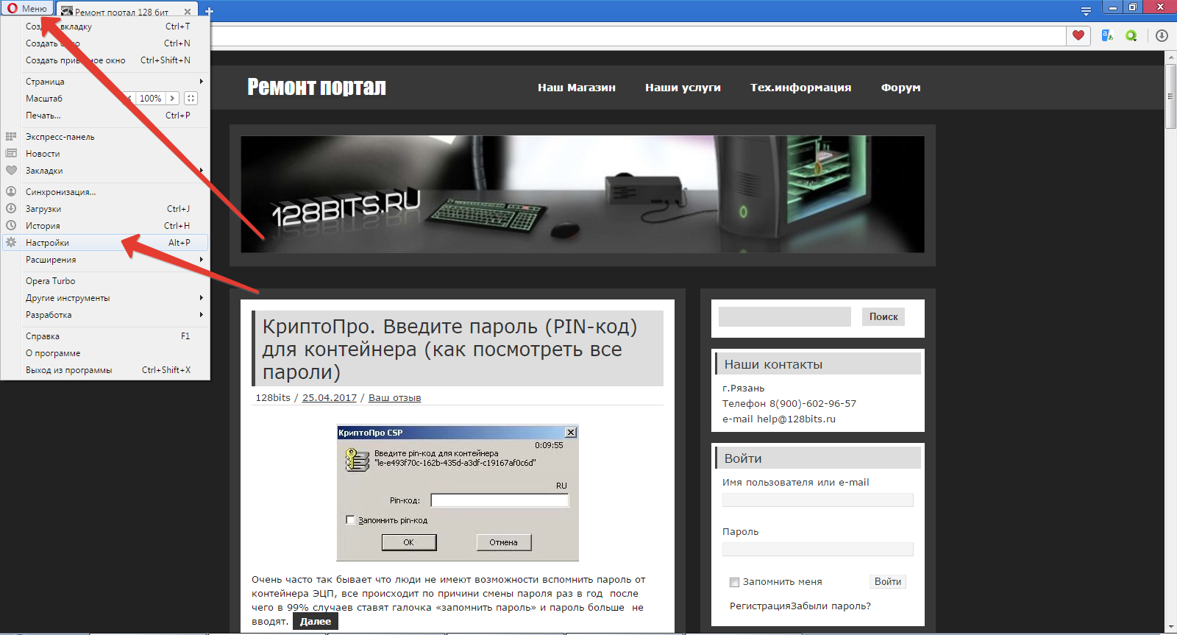The image size is (1177, 635).
Task: Open Наш Магазин navigation link
Action: click(577, 88)
